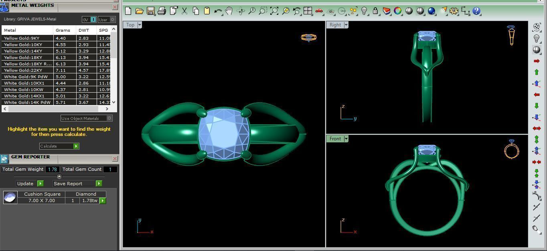Click the Zoom Selected icon
Viewport: 547px width, 251px height.
point(286,11)
